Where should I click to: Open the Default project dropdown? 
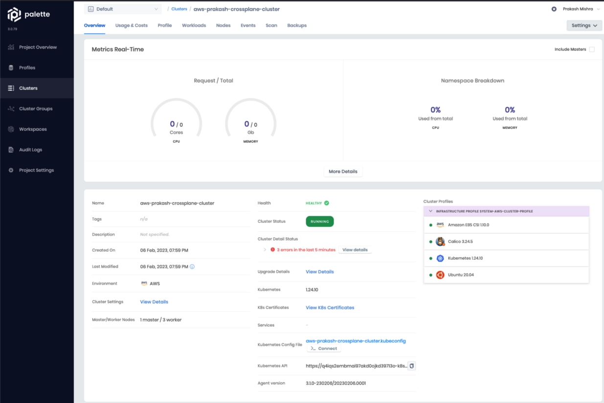[x=123, y=9]
